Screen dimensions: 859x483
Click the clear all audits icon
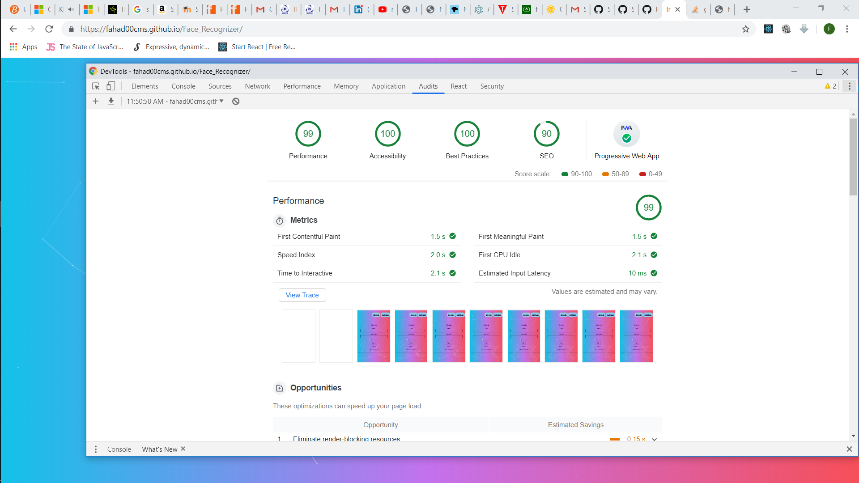click(236, 102)
